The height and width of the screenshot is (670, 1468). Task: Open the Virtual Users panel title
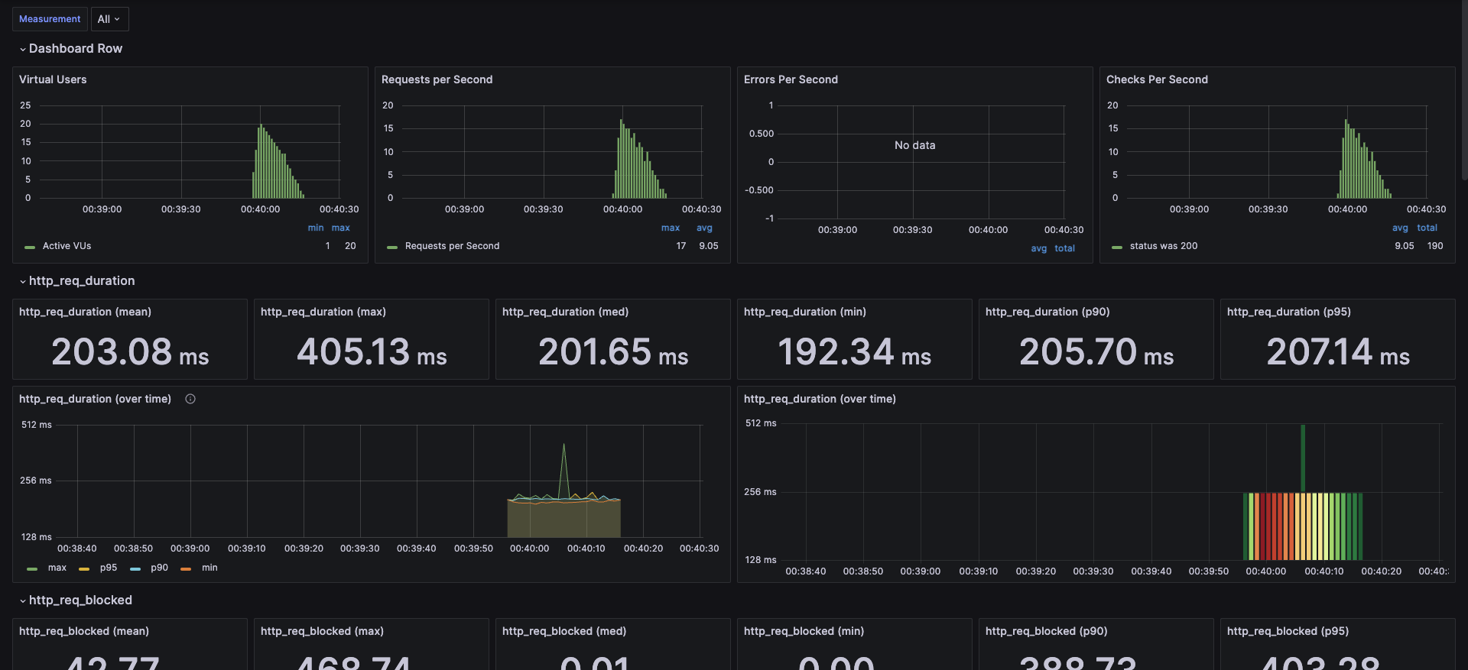(x=53, y=79)
